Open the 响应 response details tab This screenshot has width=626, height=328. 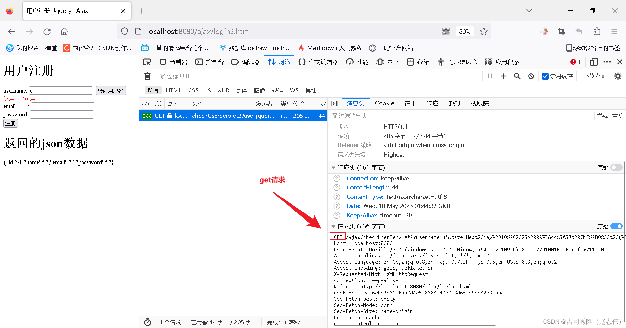coord(432,103)
